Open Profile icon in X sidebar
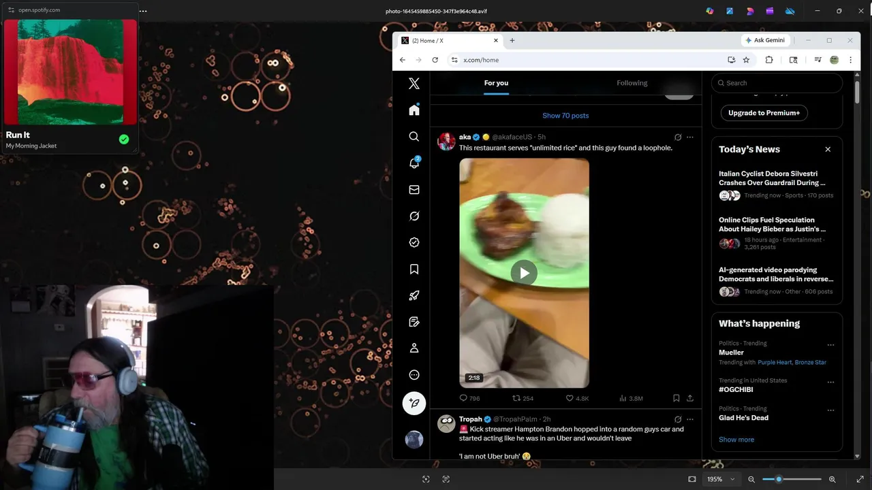872x490 pixels. [x=414, y=348]
